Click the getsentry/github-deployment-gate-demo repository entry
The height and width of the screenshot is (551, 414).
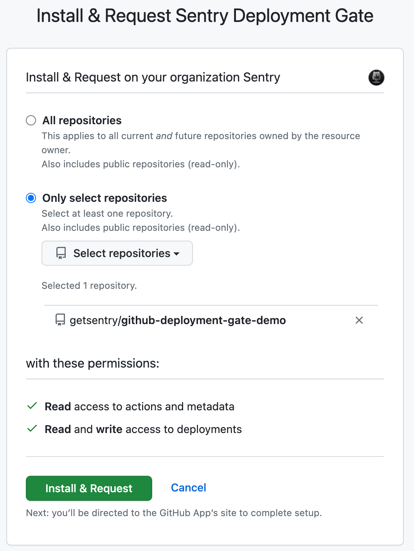point(177,320)
